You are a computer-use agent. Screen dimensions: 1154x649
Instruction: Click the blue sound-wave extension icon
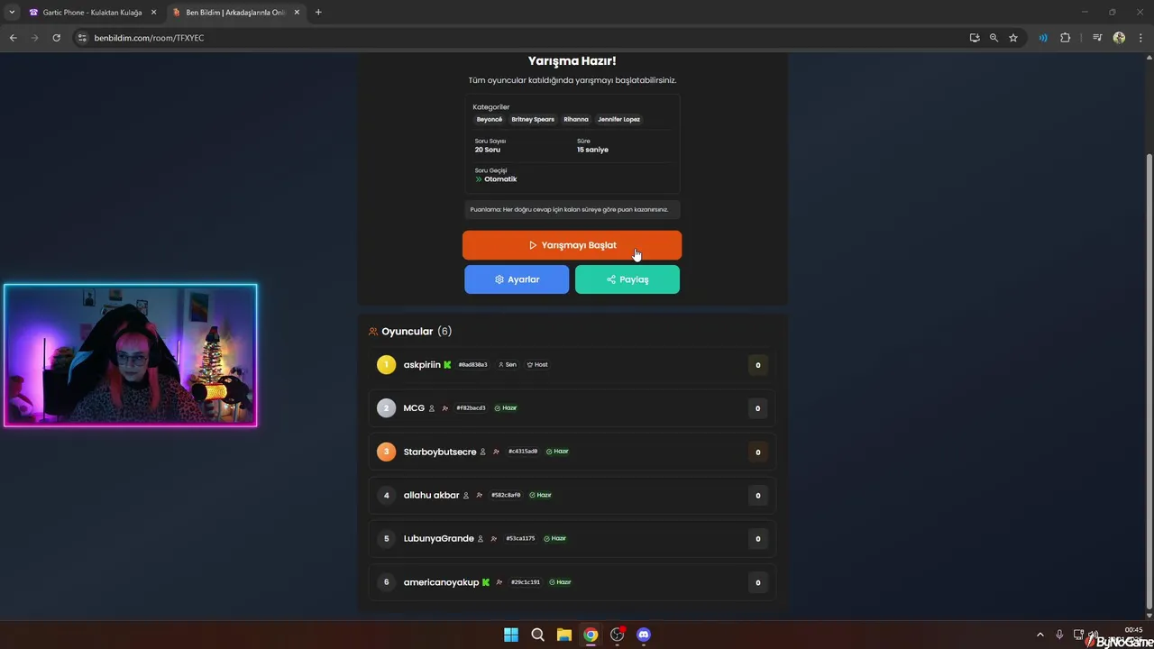click(1043, 38)
